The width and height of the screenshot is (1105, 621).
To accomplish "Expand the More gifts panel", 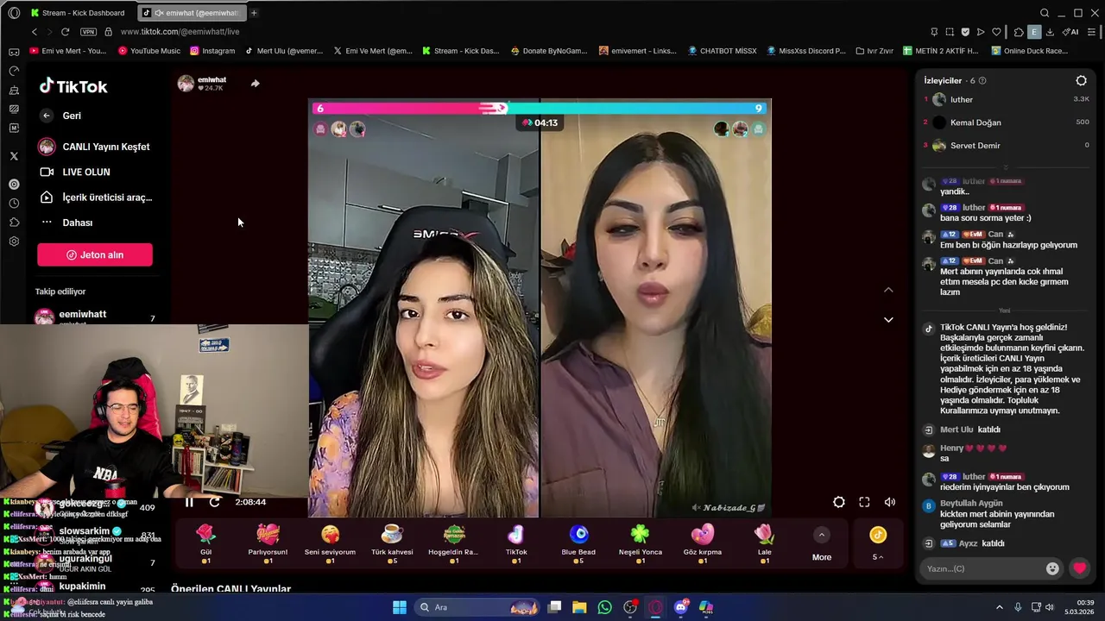I will (x=822, y=544).
